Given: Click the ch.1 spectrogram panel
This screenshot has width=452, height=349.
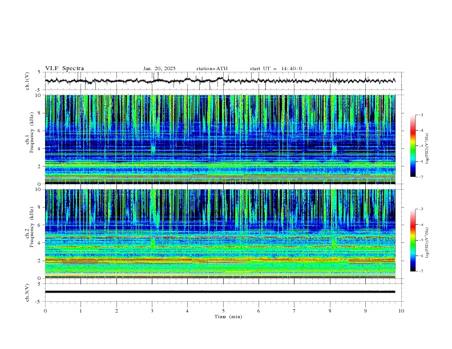Looking at the screenshot, I should [x=220, y=139].
